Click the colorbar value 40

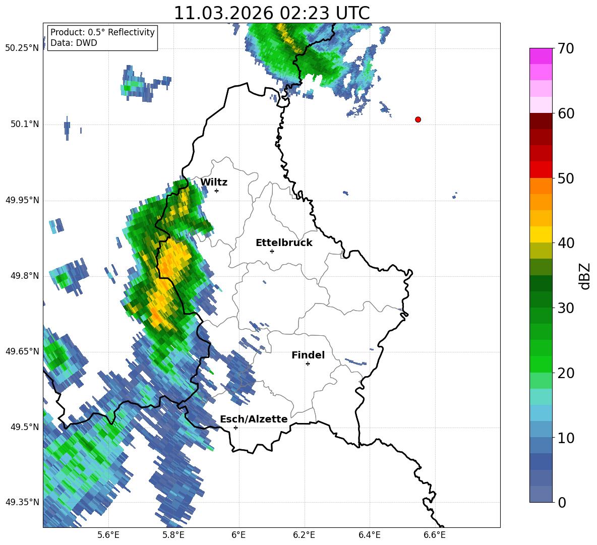(x=566, y=243)
